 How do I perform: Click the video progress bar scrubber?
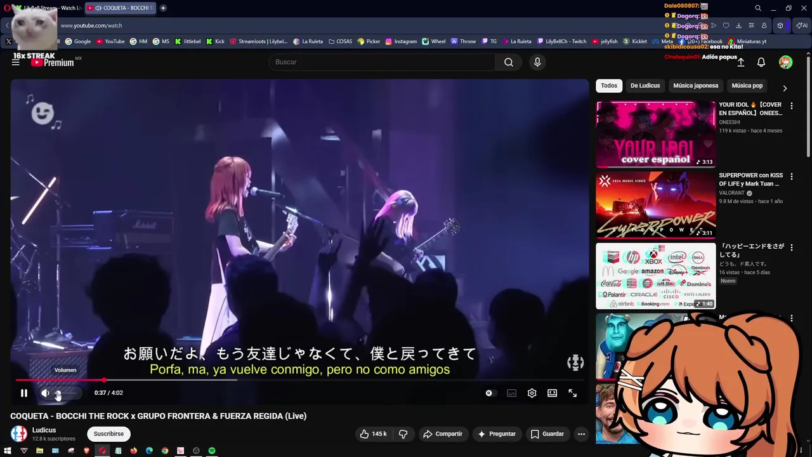click(x=104, y=380)
